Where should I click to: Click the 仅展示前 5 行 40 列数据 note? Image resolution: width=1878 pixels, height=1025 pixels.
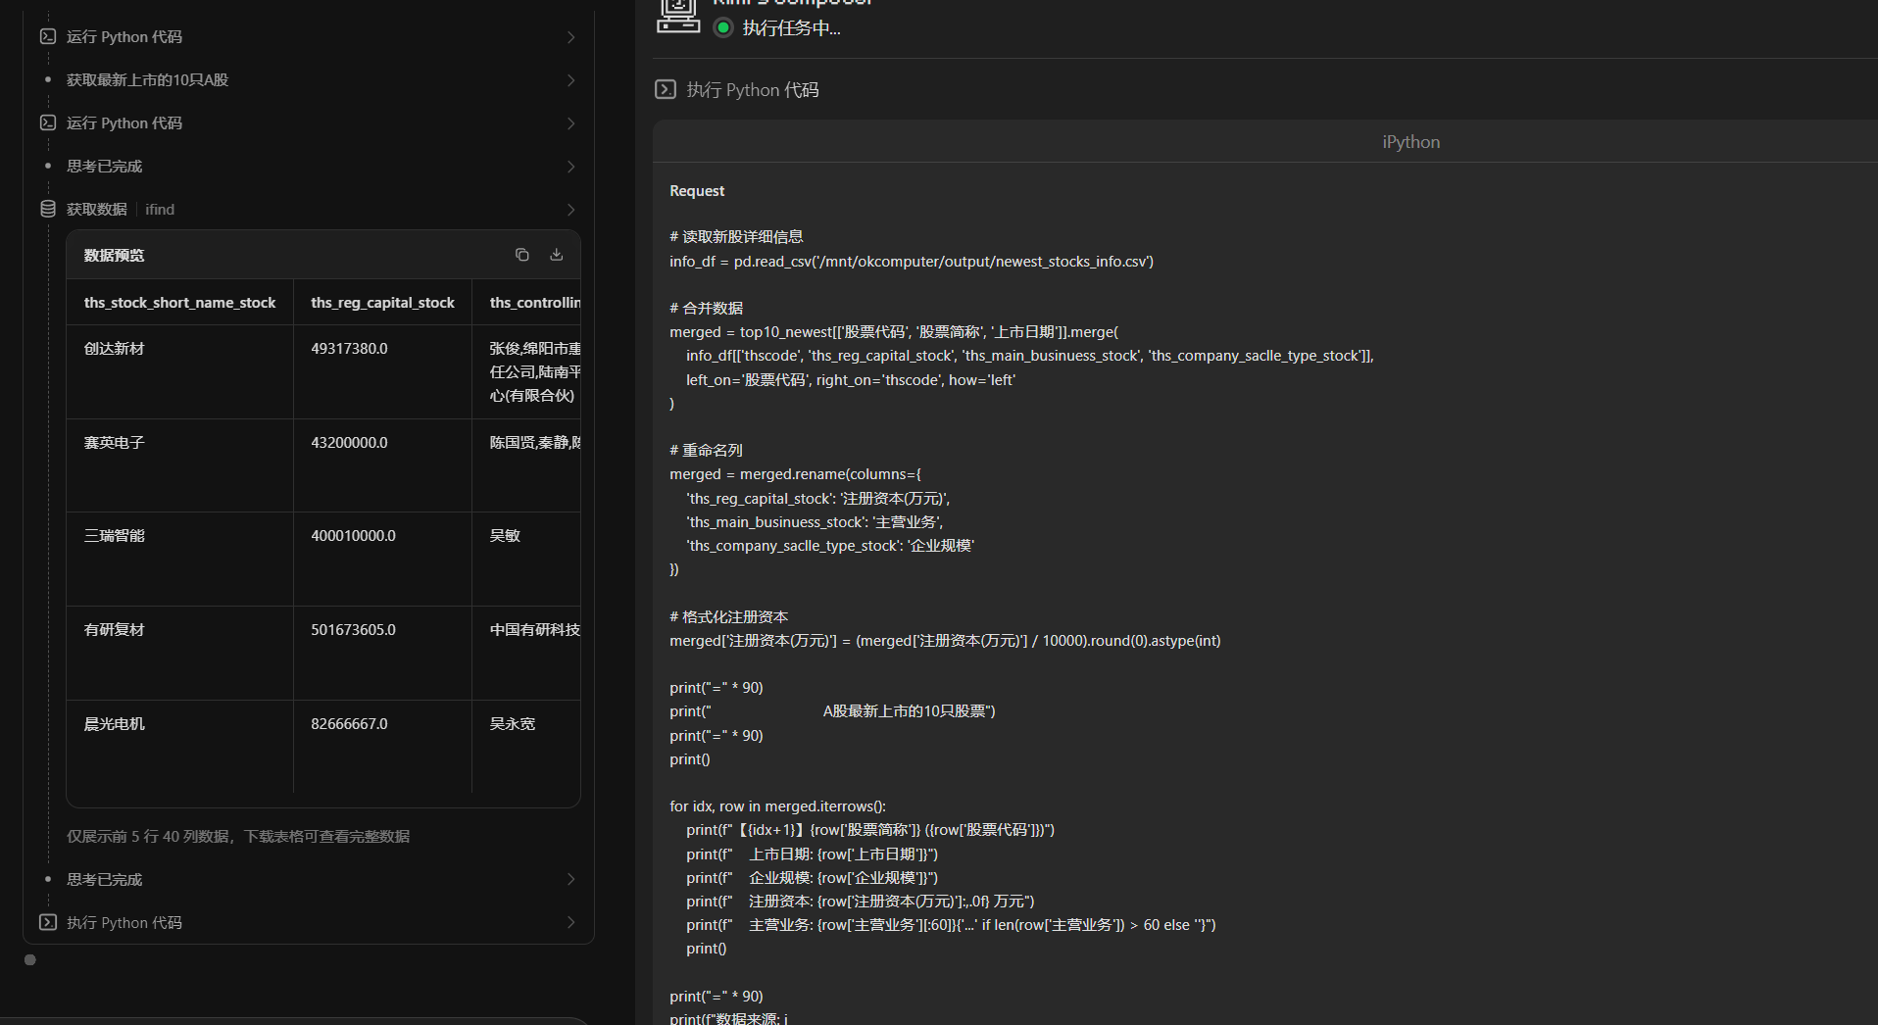pos(238,836)
